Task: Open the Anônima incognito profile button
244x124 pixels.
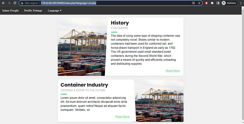Action: 229,3
